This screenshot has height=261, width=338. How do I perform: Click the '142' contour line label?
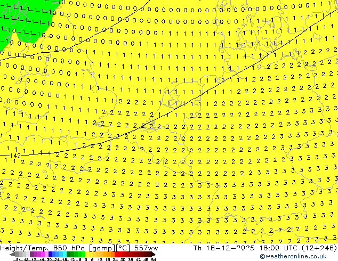point(15,156)
